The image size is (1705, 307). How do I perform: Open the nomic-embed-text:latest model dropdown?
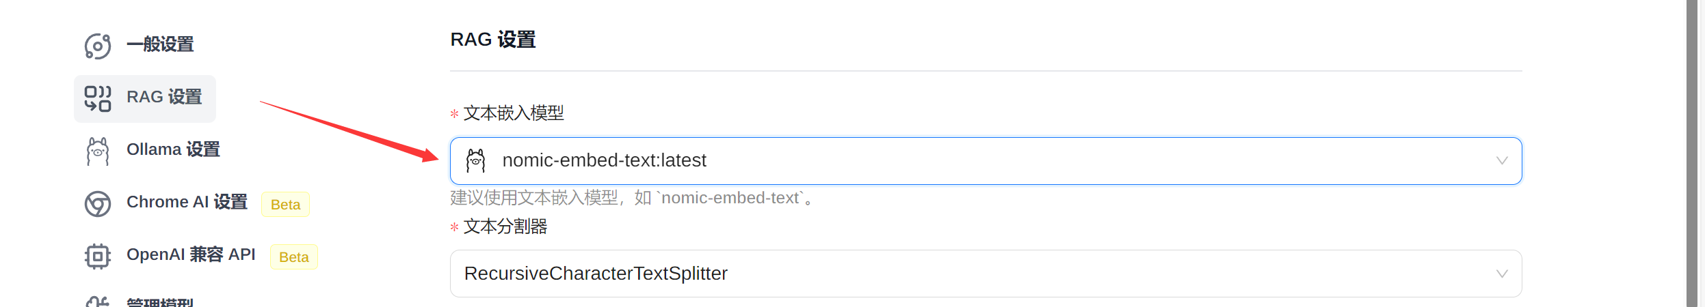tap(957, 161)
